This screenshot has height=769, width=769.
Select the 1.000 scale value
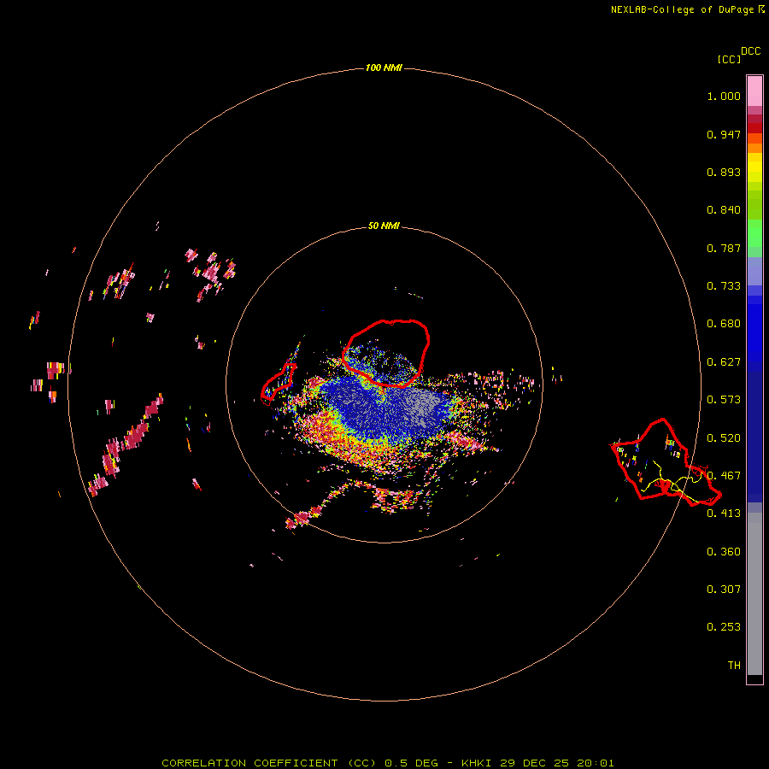coord(724,96)
